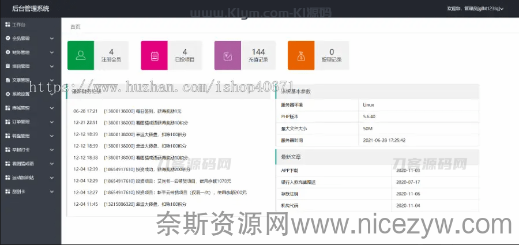The image size is (519, 245).
Task: Click the 商城管理 icon in sidebar
Action: coord(7,108)
